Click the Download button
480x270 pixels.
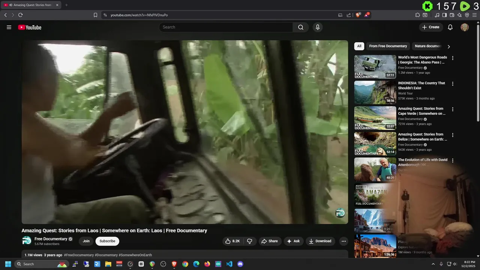pyautogui.click(x=320, y=241)
